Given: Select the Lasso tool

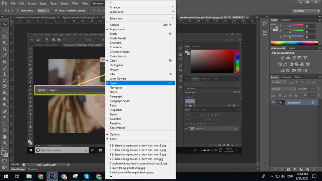Looking at the screenshot, I should [x=5, y=37].
